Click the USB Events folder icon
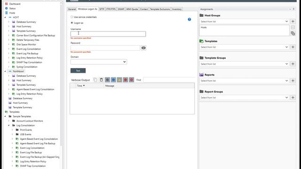This screenshot has height=169, width=301. (17, 134)
